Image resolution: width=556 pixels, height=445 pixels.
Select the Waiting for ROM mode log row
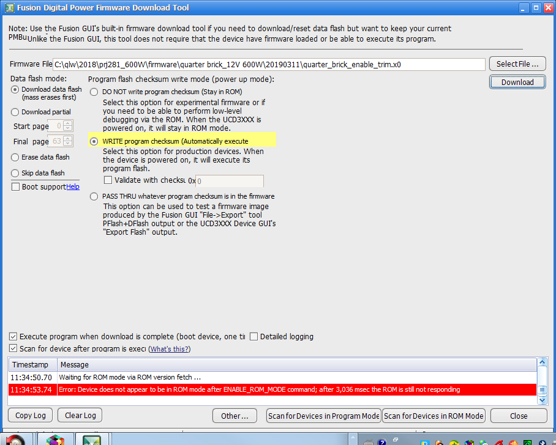[272, 377]
